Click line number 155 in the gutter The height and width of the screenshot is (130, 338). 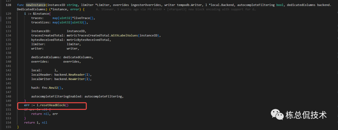point(8,127)
